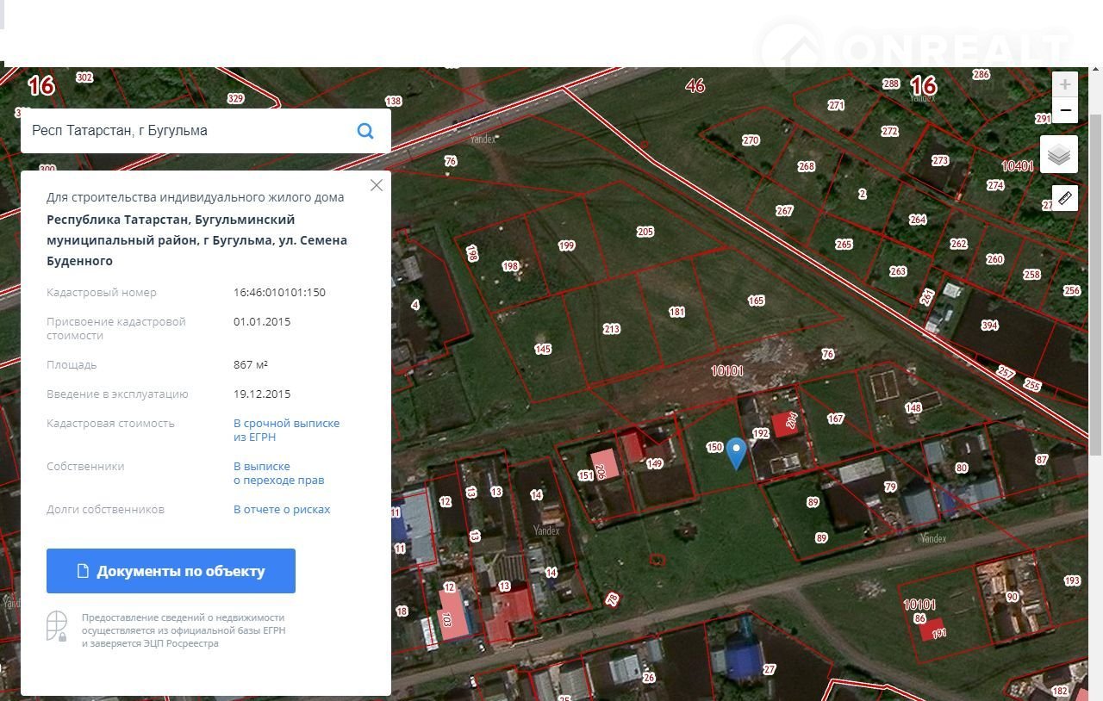Screen dimensions: 1103x701
Task: Select parcel 165 on the map
Action: [756, 301]
